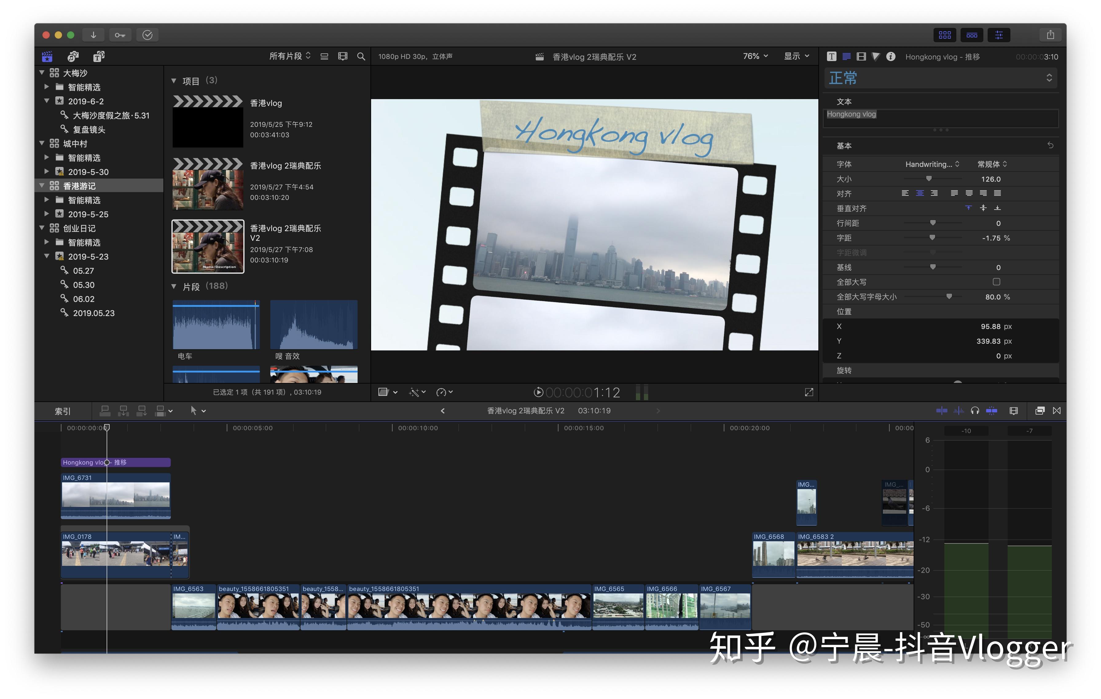Click the play button beside timecode
Screen dimensions: 1101x699
coord(539,392)
